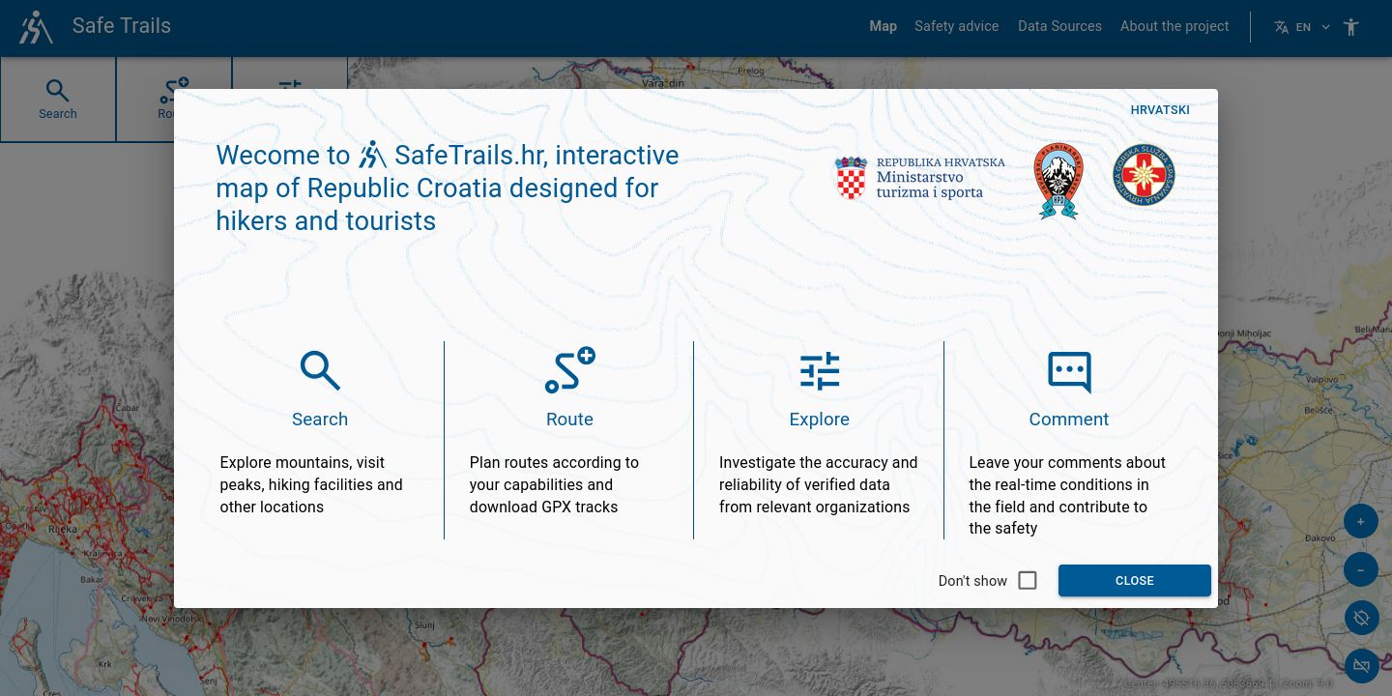Click the Comment speech bubble icon
1392x696 pixels.
pos(1068,371)
